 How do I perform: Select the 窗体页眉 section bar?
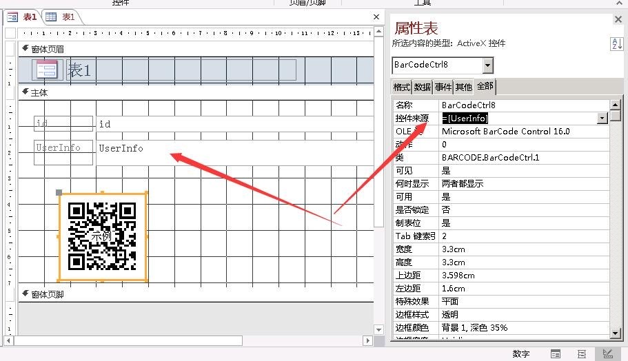point(196,49)
